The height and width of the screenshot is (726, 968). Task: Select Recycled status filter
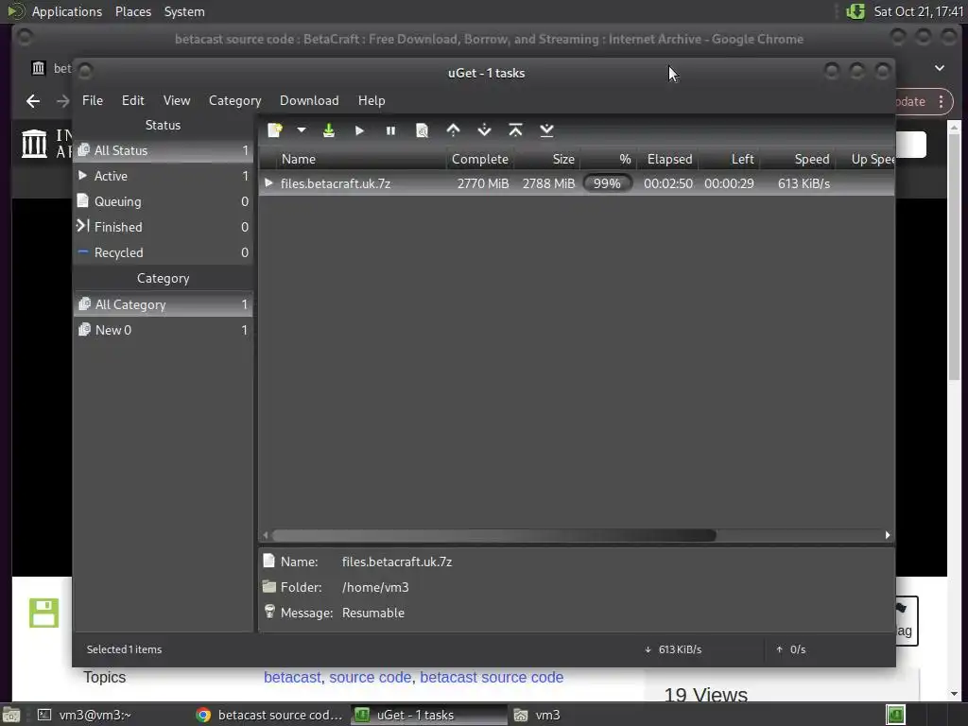tap(163, 252)
